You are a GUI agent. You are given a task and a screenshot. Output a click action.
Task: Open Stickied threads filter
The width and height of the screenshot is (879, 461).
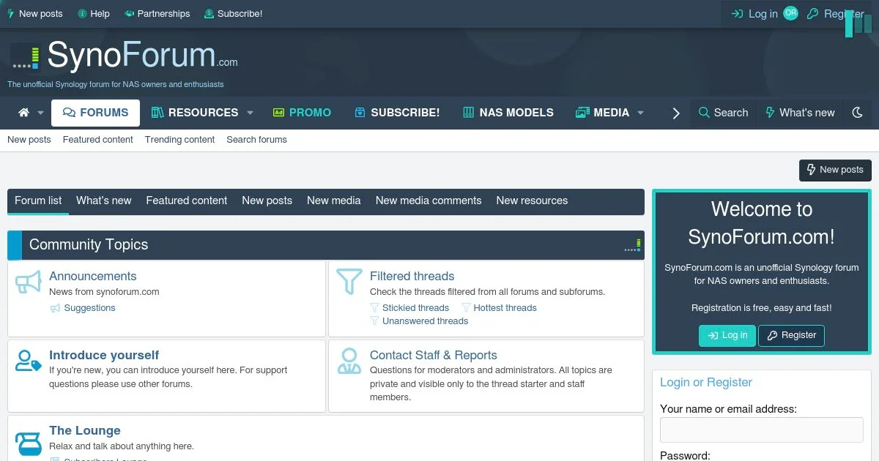coord(415,308)
